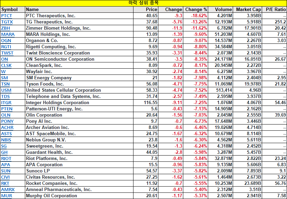The height and width of the screenshot is (199, 287).
Task: Select the name 'Telephone and Data Systems, Inc.'
Action: [x=63, y=97]
